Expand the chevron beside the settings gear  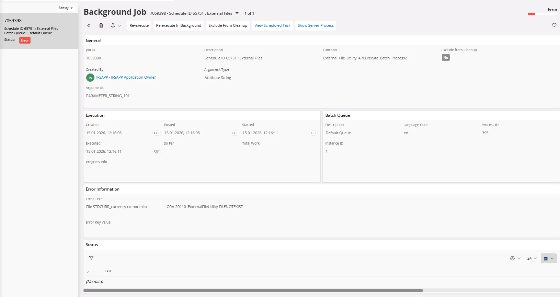pos(519,259)
